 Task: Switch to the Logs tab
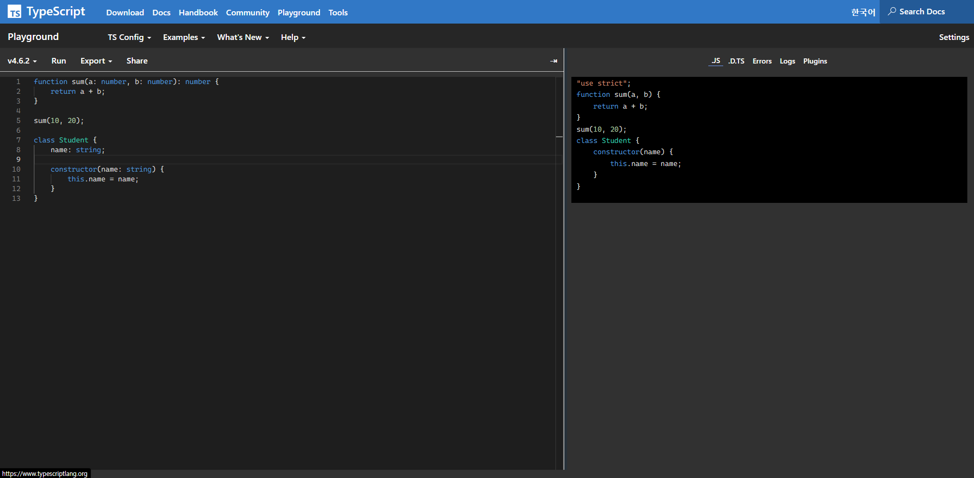pos(787,61)
